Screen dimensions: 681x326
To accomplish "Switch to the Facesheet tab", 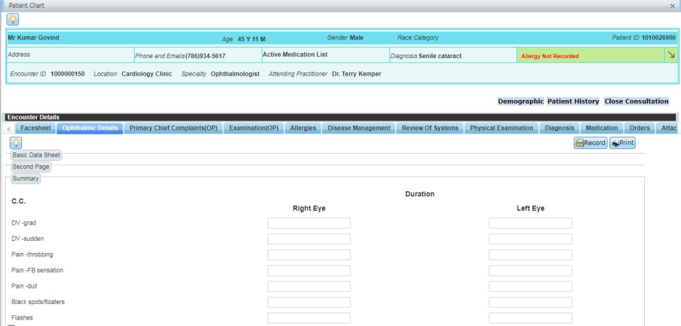I will click(x=35, y=128).
